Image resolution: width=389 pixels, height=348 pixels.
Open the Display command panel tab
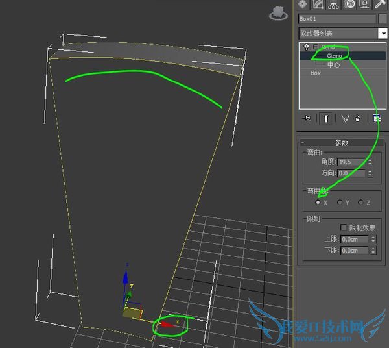(366, 4)
